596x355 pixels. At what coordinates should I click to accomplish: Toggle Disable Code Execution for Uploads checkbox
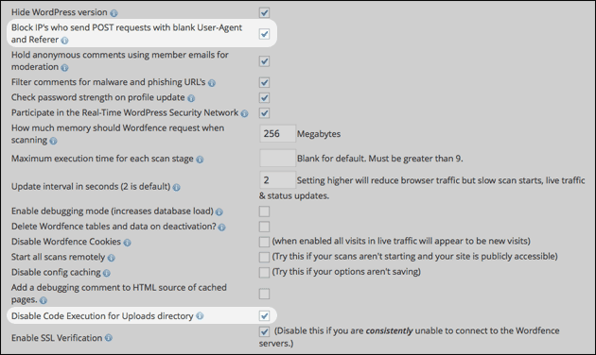264,315
